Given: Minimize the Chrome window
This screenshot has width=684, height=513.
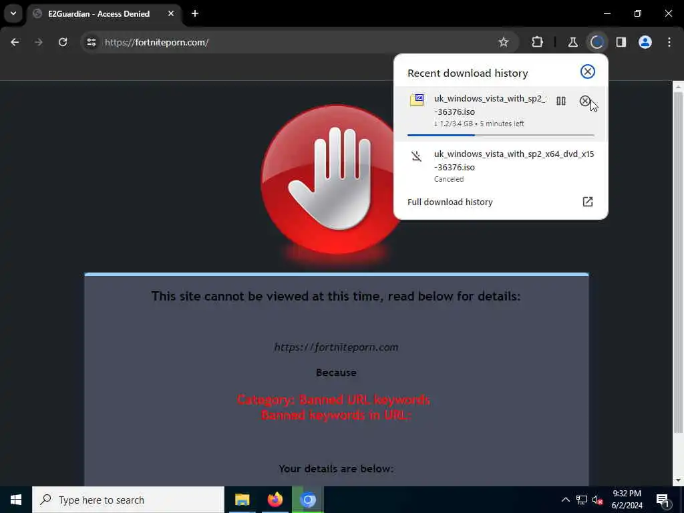Looking at the screenshot, I should [x=607, y=13].
